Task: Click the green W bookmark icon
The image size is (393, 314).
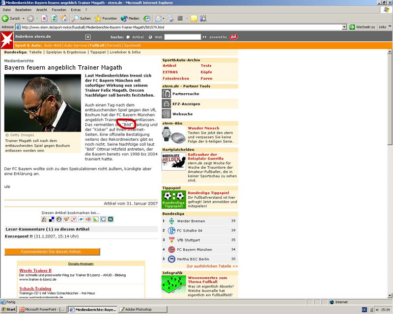Action: click(111, 219)
